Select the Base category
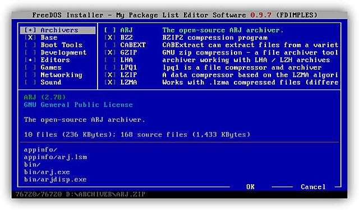 (x=49, y=38)
